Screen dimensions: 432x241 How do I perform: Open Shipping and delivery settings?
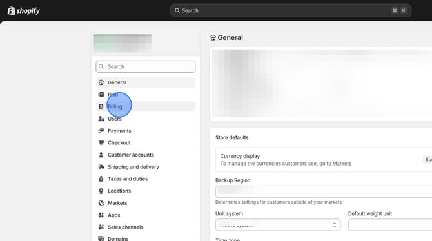click(146, 167)
